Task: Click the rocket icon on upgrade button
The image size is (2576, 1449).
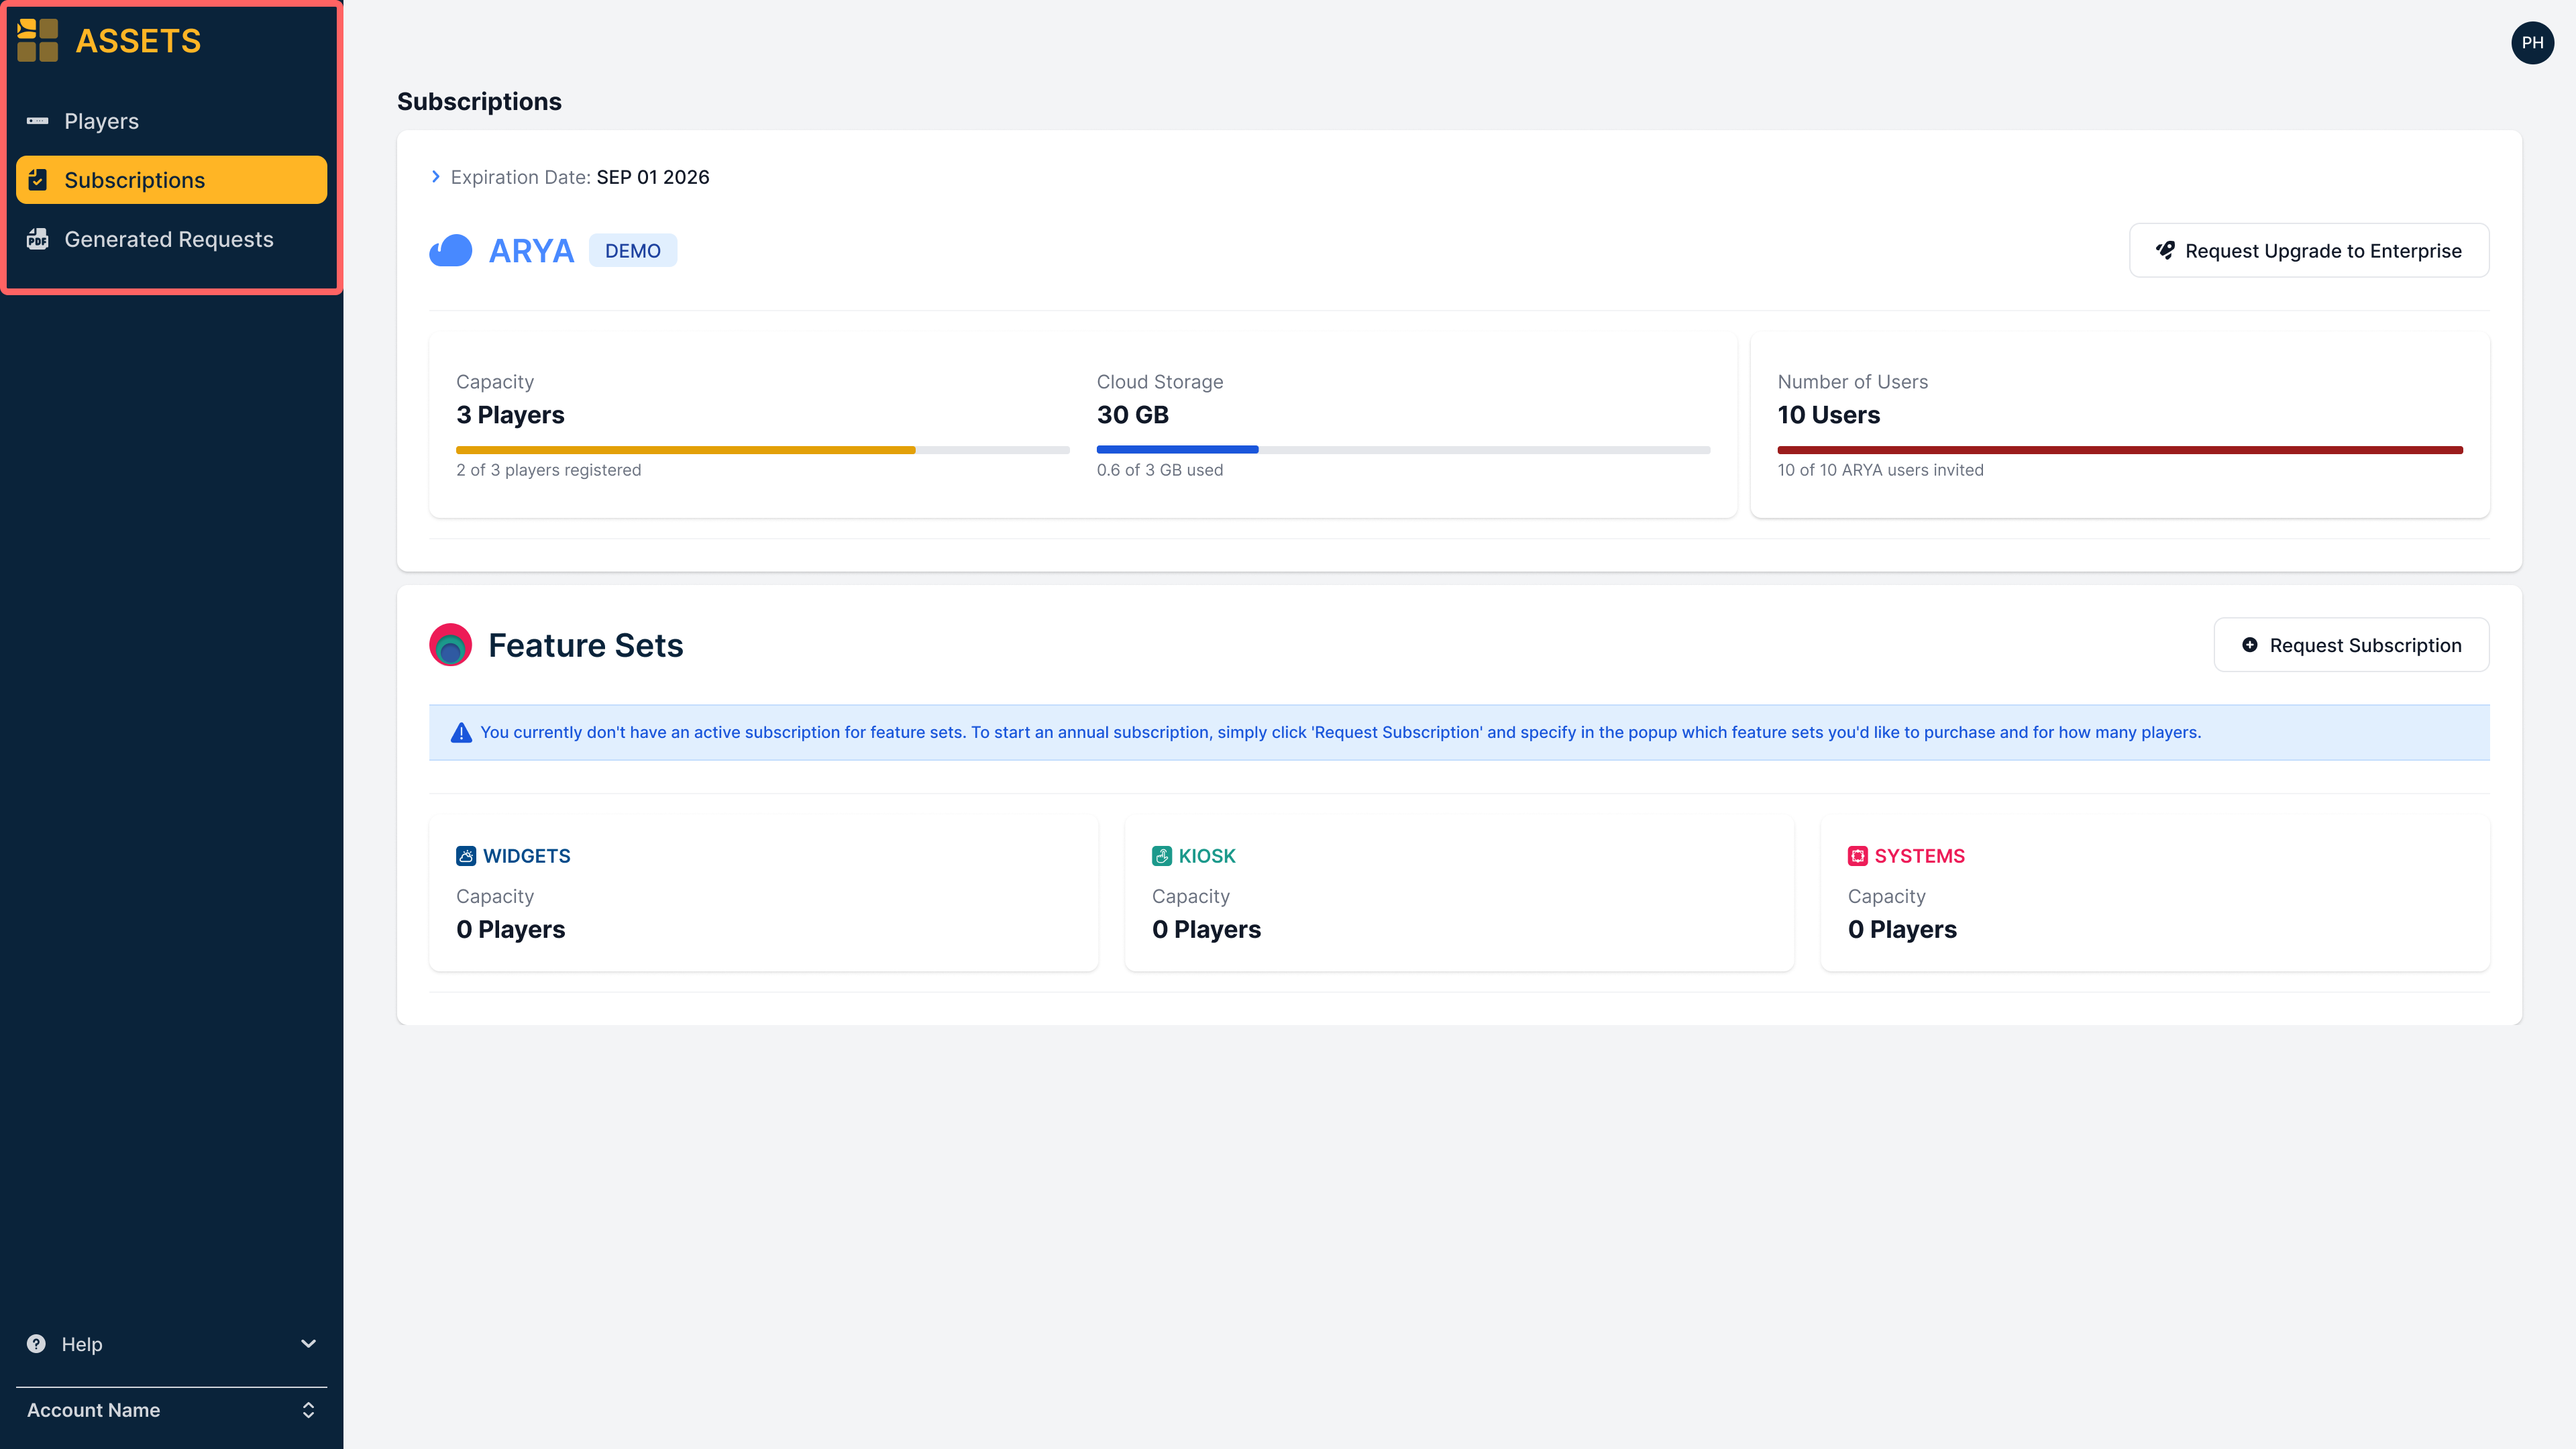Action: (2165, 250)
